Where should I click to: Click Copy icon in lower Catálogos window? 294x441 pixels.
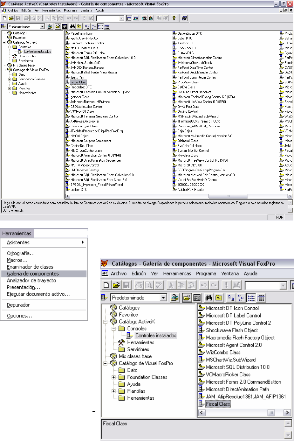point(181,285)
